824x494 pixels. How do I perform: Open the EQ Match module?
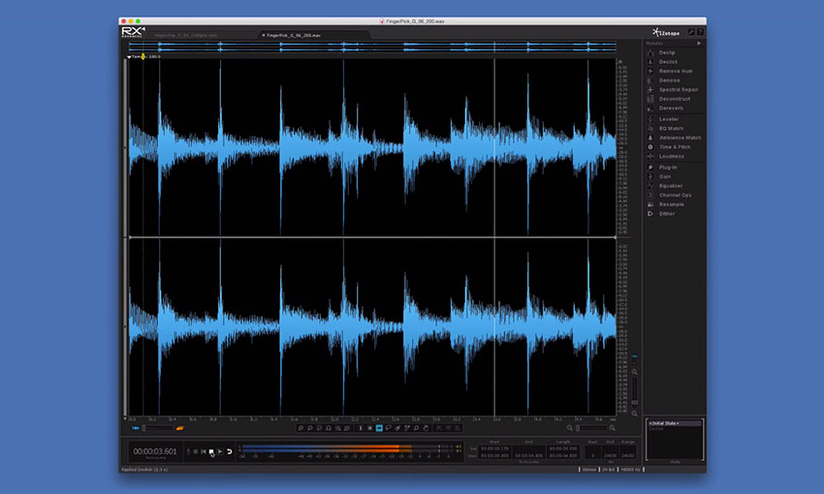[x=671, y=128]
